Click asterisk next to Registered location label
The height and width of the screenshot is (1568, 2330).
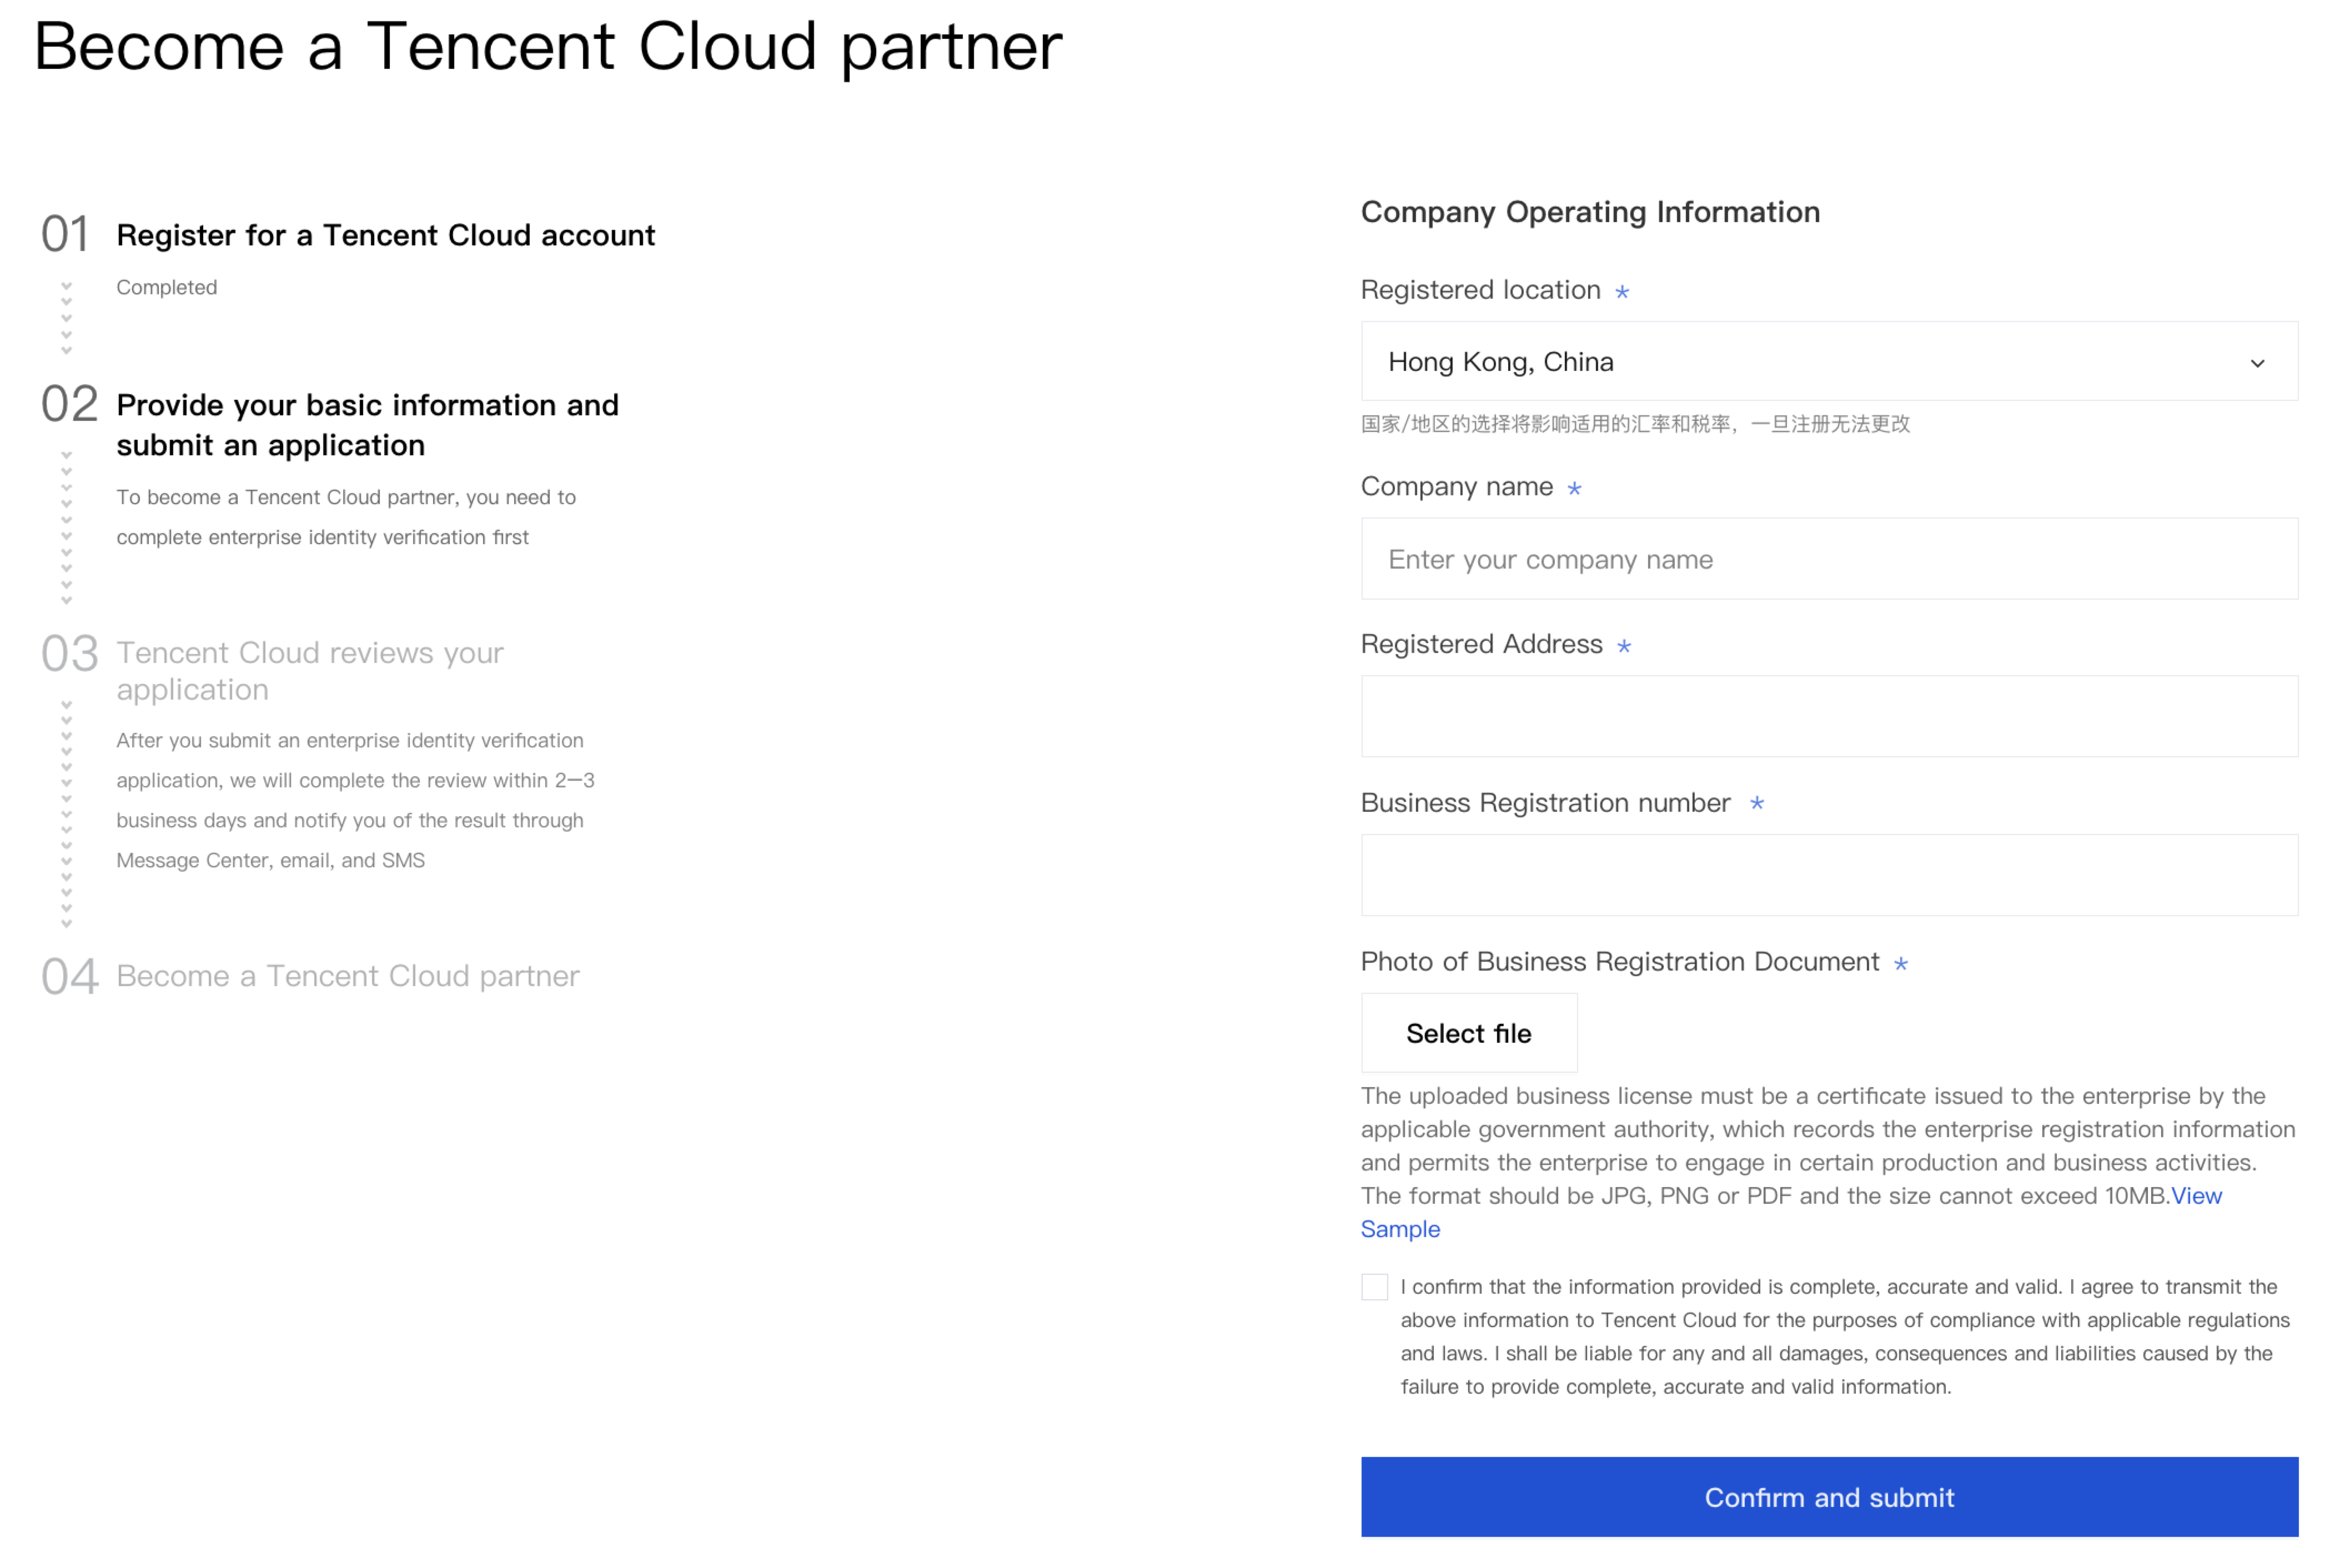(1623, 292)
